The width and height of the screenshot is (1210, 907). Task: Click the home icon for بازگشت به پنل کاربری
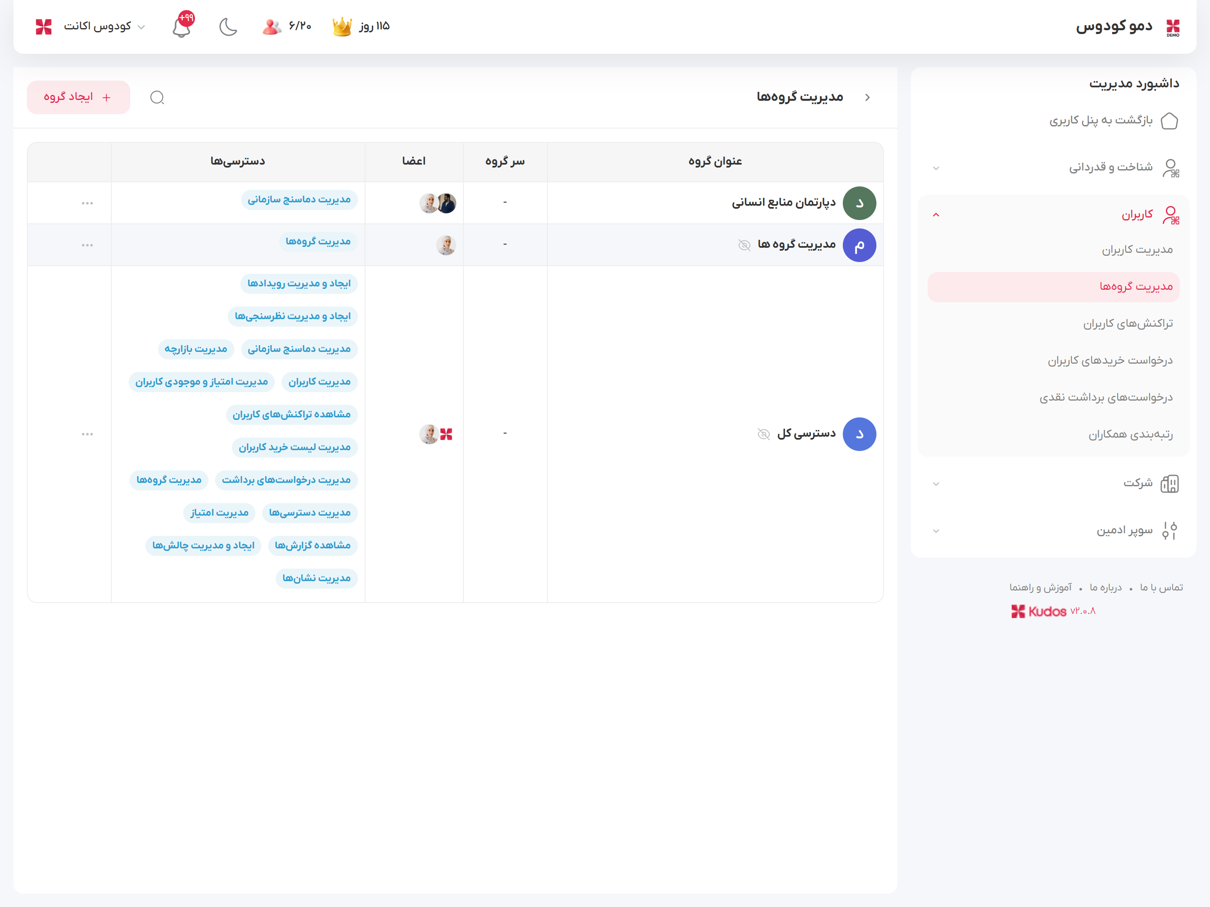(1169, 120)
